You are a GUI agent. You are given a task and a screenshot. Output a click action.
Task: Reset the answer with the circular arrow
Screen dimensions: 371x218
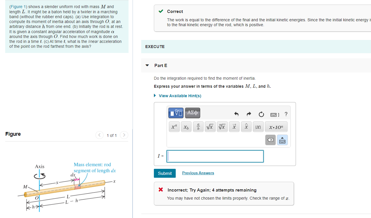coord(261,114)
